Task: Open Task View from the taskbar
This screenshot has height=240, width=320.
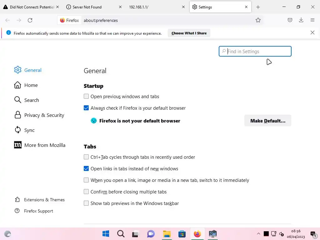Action: click(x=136, y=234)
